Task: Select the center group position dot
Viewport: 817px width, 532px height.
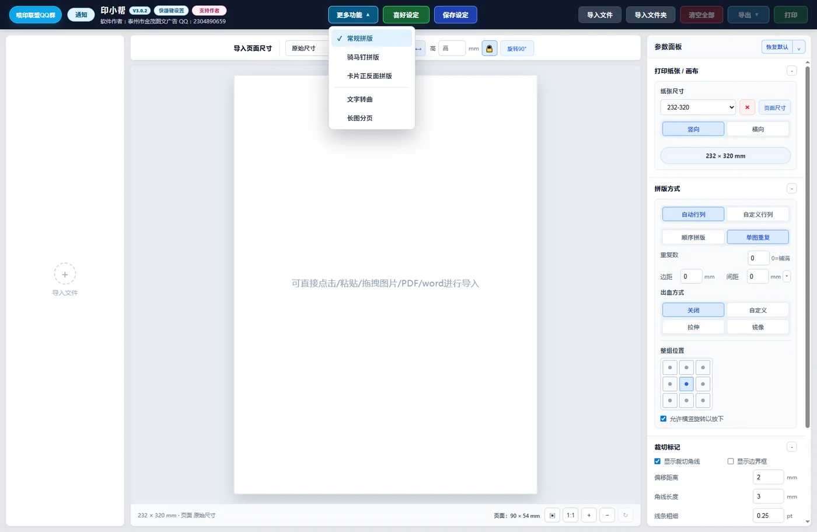Action: 686,384
